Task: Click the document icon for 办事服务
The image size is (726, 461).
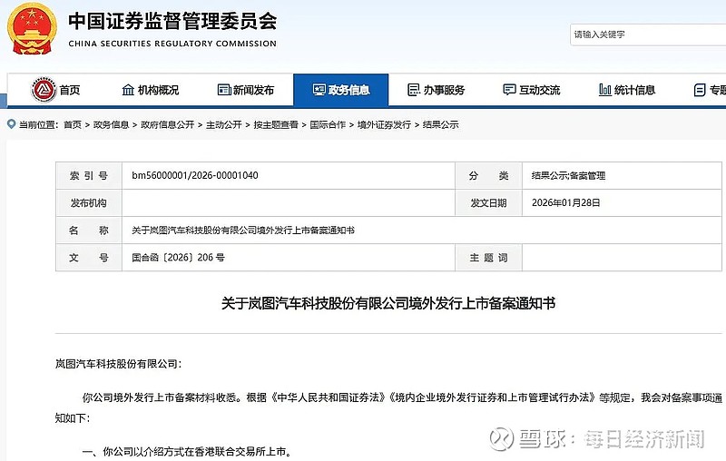Action: [414, 90]
